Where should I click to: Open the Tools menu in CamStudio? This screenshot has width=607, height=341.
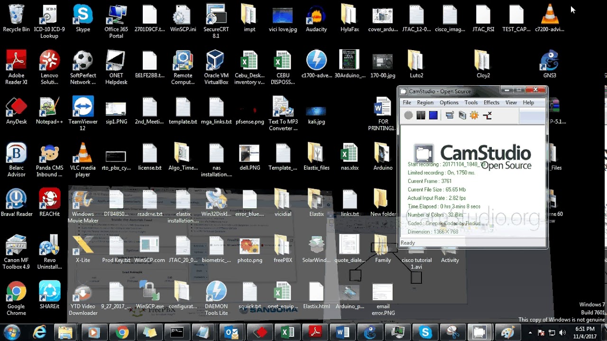pyautogui.click(x=471, y=102)
